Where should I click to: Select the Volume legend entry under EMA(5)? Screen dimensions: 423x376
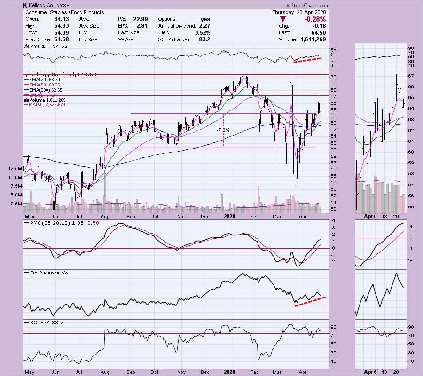[47, 100]
